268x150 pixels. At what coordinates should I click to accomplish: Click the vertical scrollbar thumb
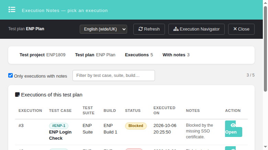(265, 49)
